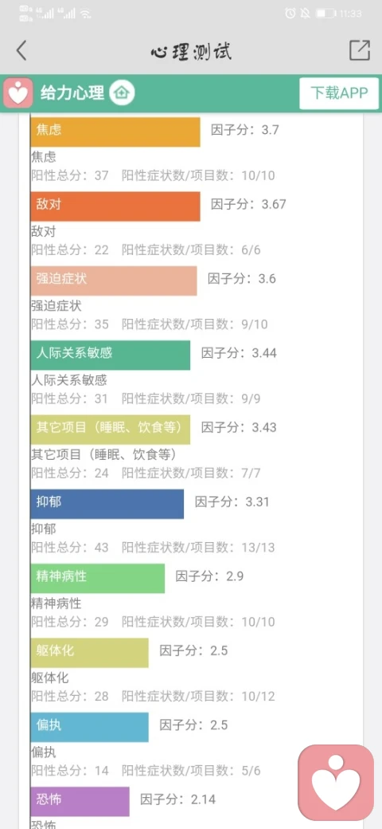Select the 躯体化 factor bar

click(90, 652)
